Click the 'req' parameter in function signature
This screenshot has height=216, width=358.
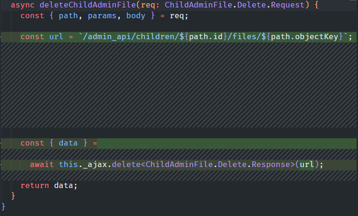148,5
